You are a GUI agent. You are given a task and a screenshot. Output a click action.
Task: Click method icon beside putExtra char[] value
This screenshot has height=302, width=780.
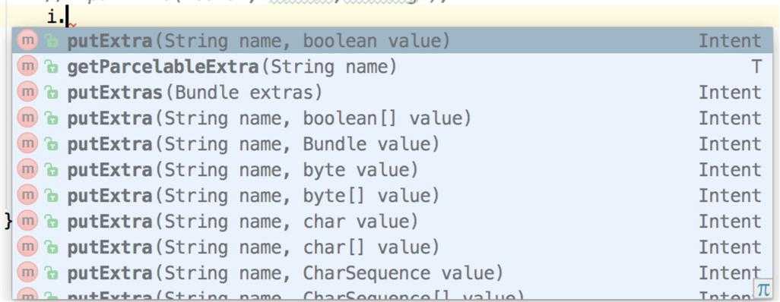[x=27, y=247]
